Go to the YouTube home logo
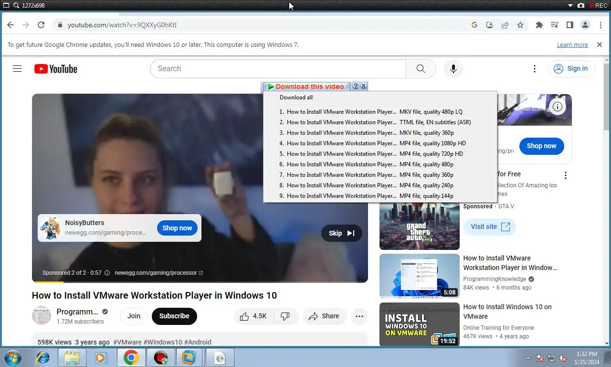This screenshot has width=611, height=367. 56,69
